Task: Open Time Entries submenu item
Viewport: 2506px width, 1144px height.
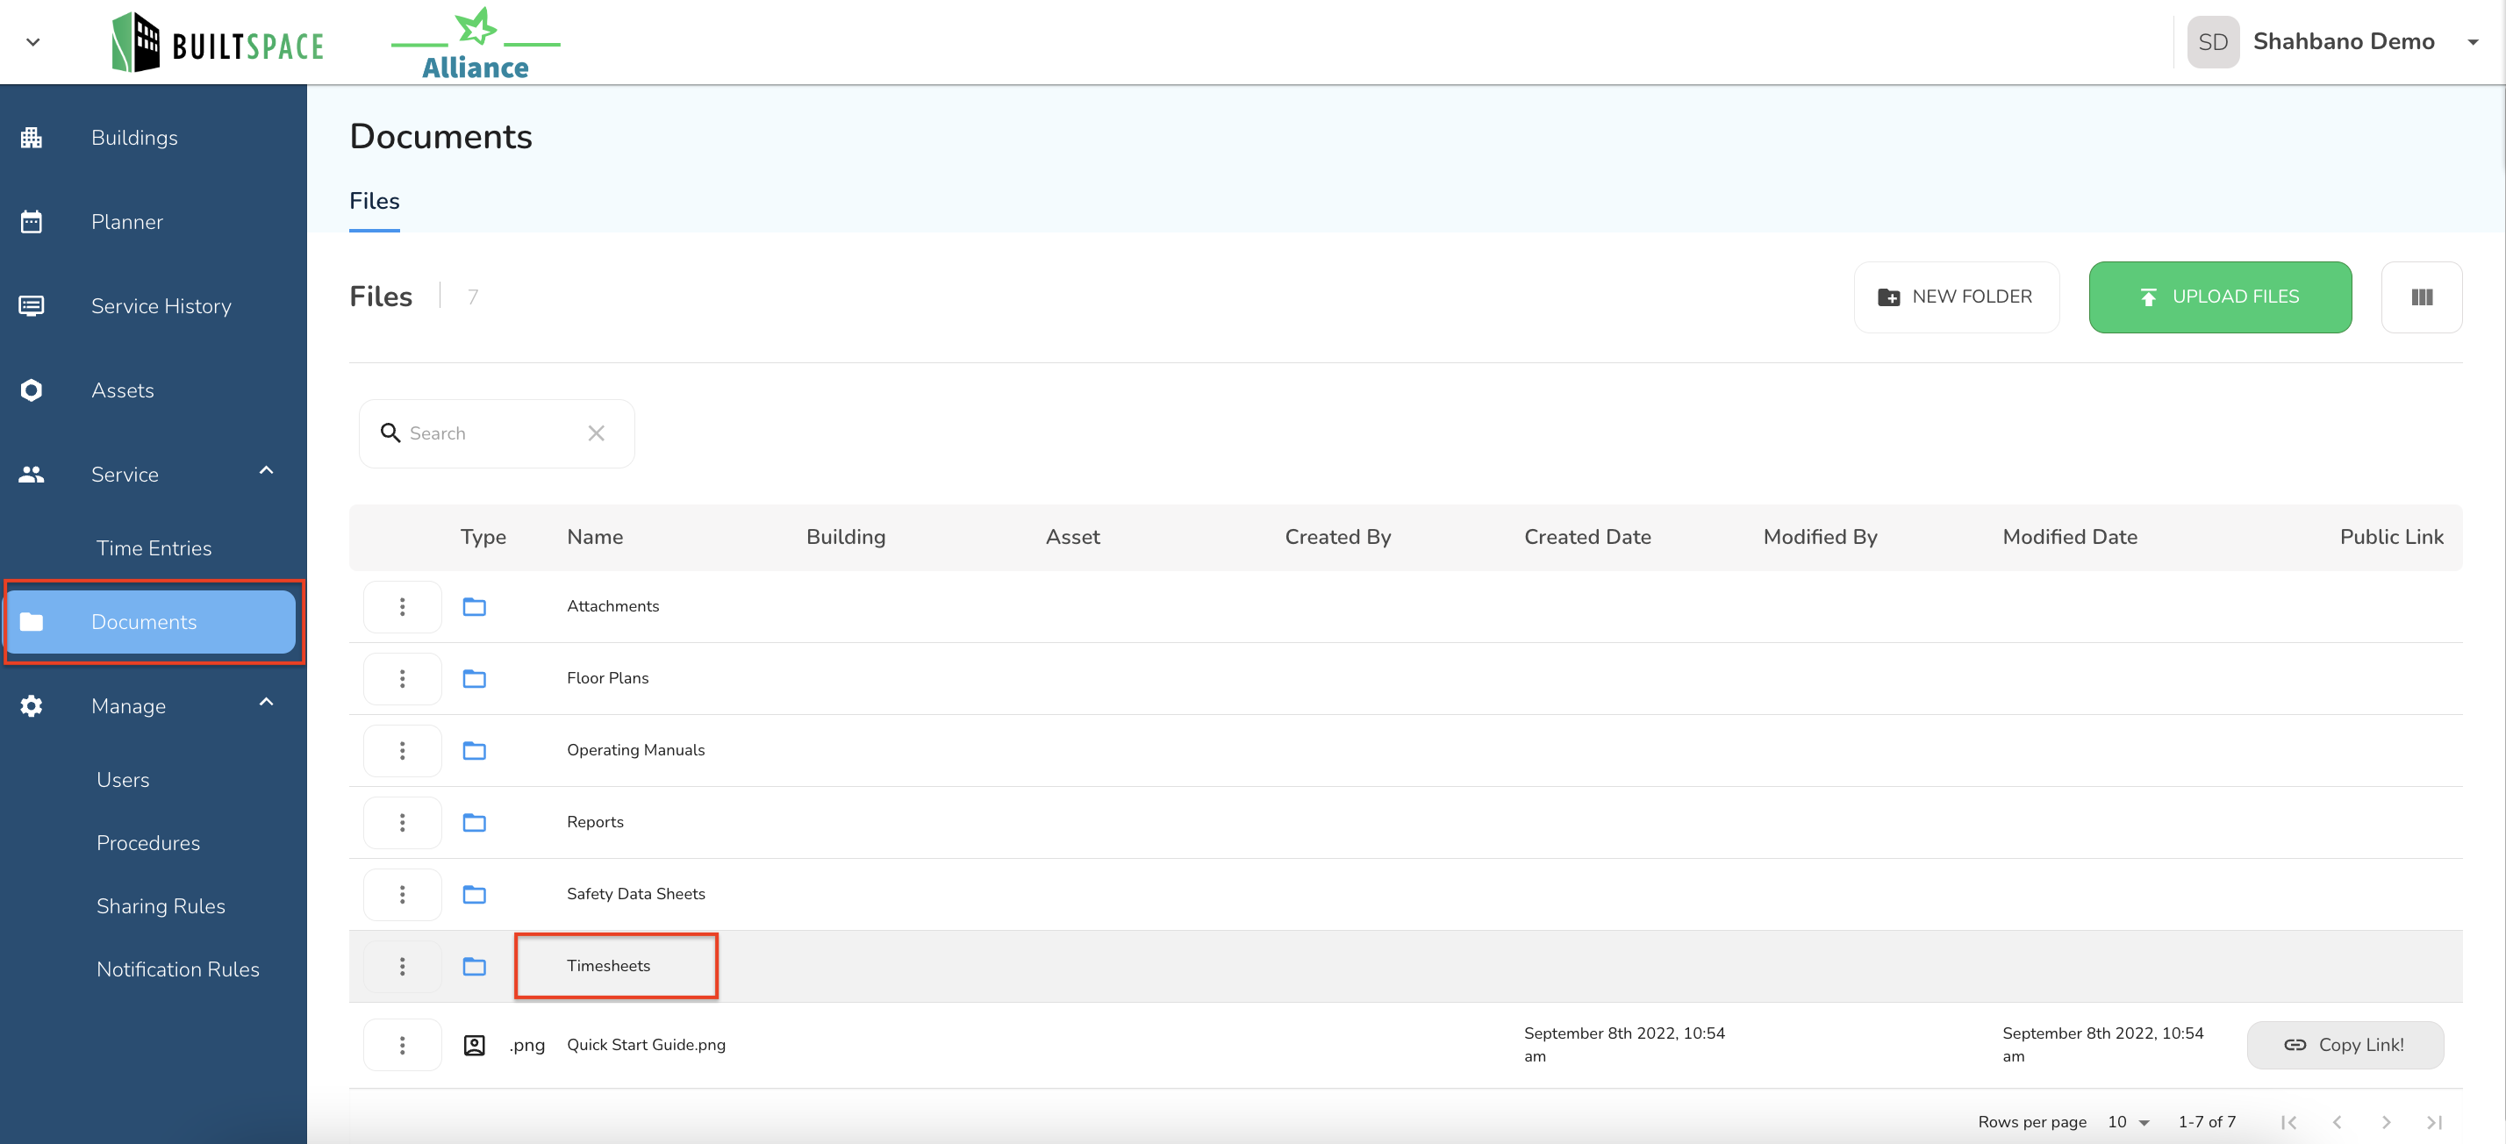Action: (154, 547)
